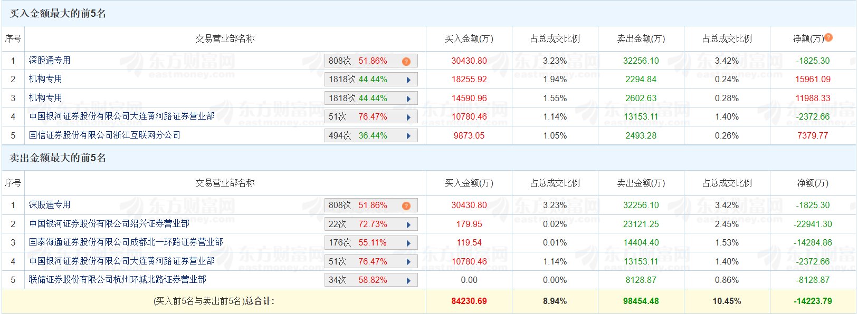Click blue arrow icon beside 494次 36.44%

coord(408,136)
